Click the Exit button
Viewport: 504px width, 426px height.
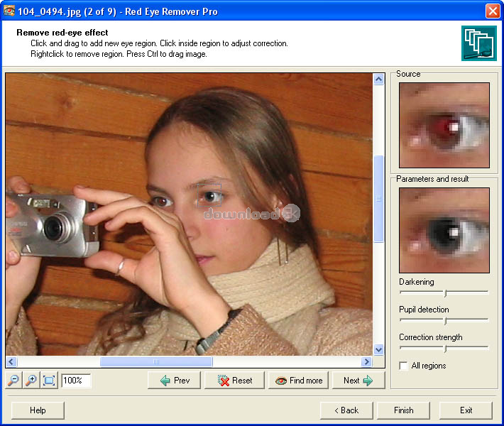click(x=466, y=410)
